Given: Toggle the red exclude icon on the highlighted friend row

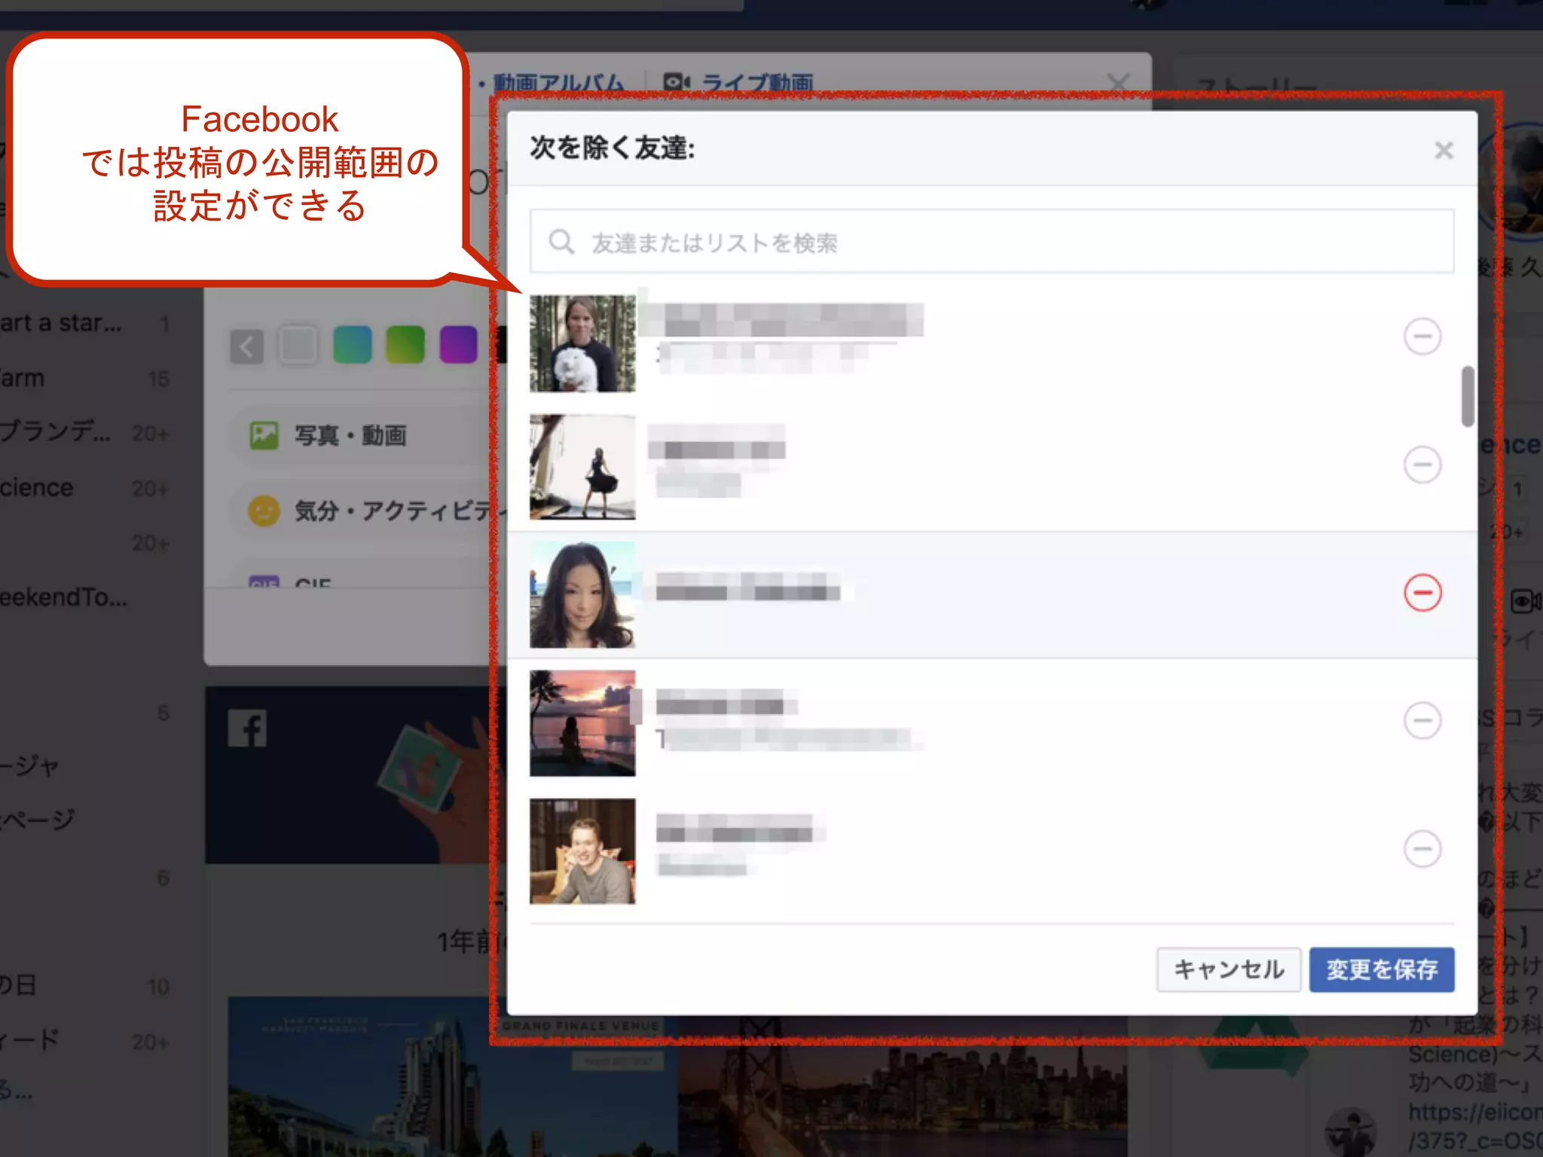Looking at the screenshot, I should [1422, 593].
